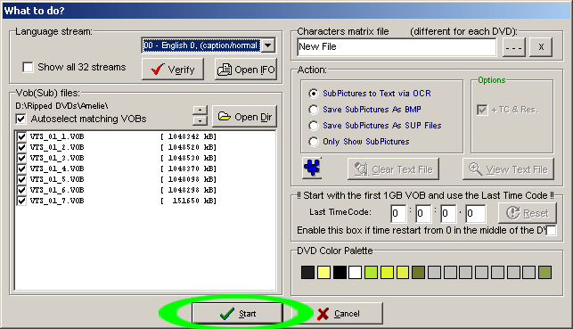Expand the language stream dropdown arrow

click(x=268, y=45)
